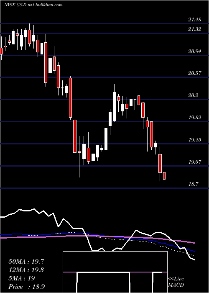Click the 18.7 price level label

pos(193,184)
